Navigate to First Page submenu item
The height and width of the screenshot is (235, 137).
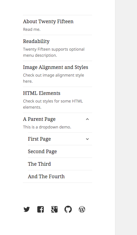click(39, 139)
